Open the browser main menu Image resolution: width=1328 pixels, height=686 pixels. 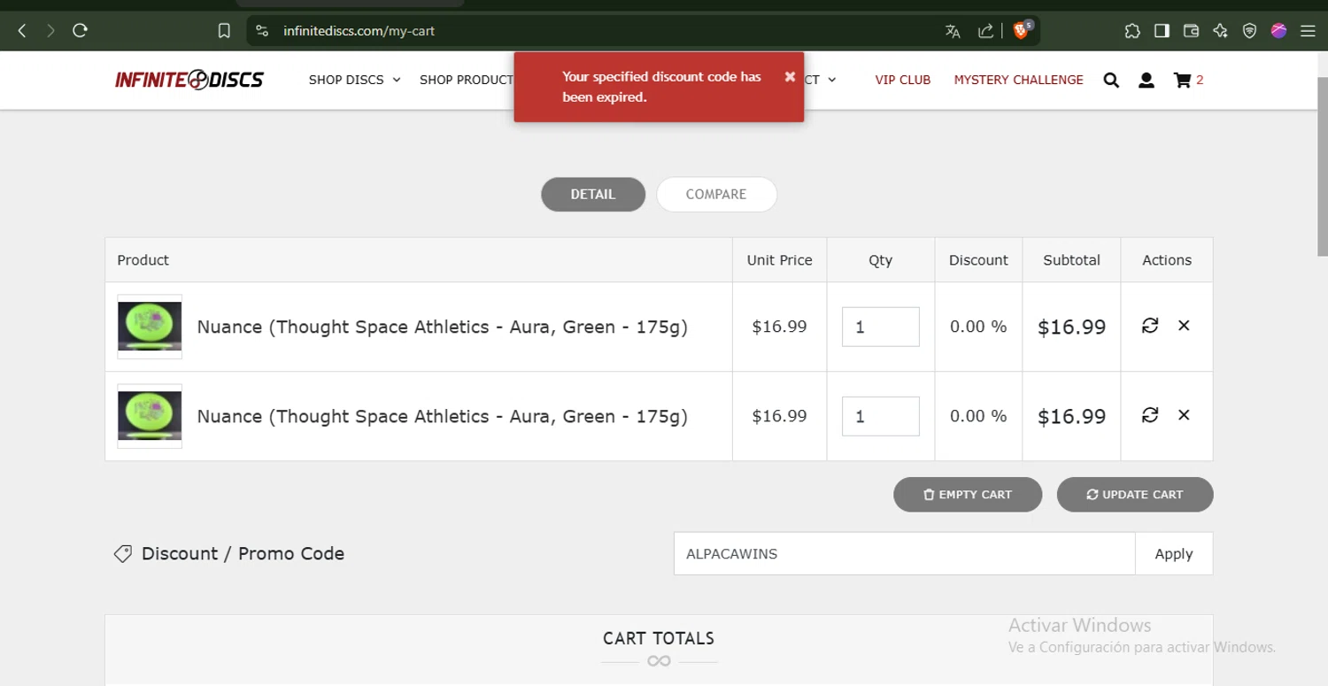click(x=1308, y=31)
